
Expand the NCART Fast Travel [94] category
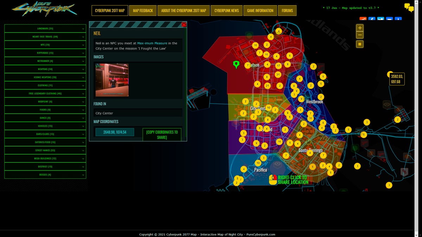coord(45,37)
